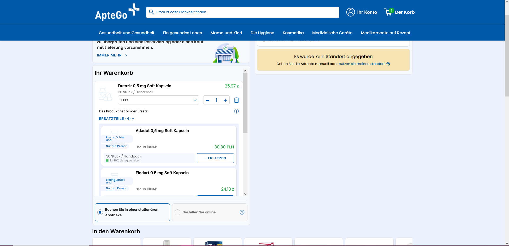Viewport: 509px width, 246px height.
Task: Click nutzen sie meinen standort link
Action: 362,64
